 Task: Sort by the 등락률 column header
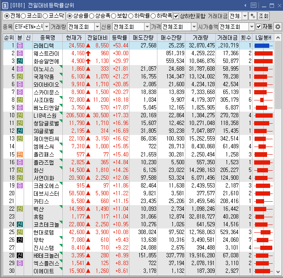click(x=119, y=37)
